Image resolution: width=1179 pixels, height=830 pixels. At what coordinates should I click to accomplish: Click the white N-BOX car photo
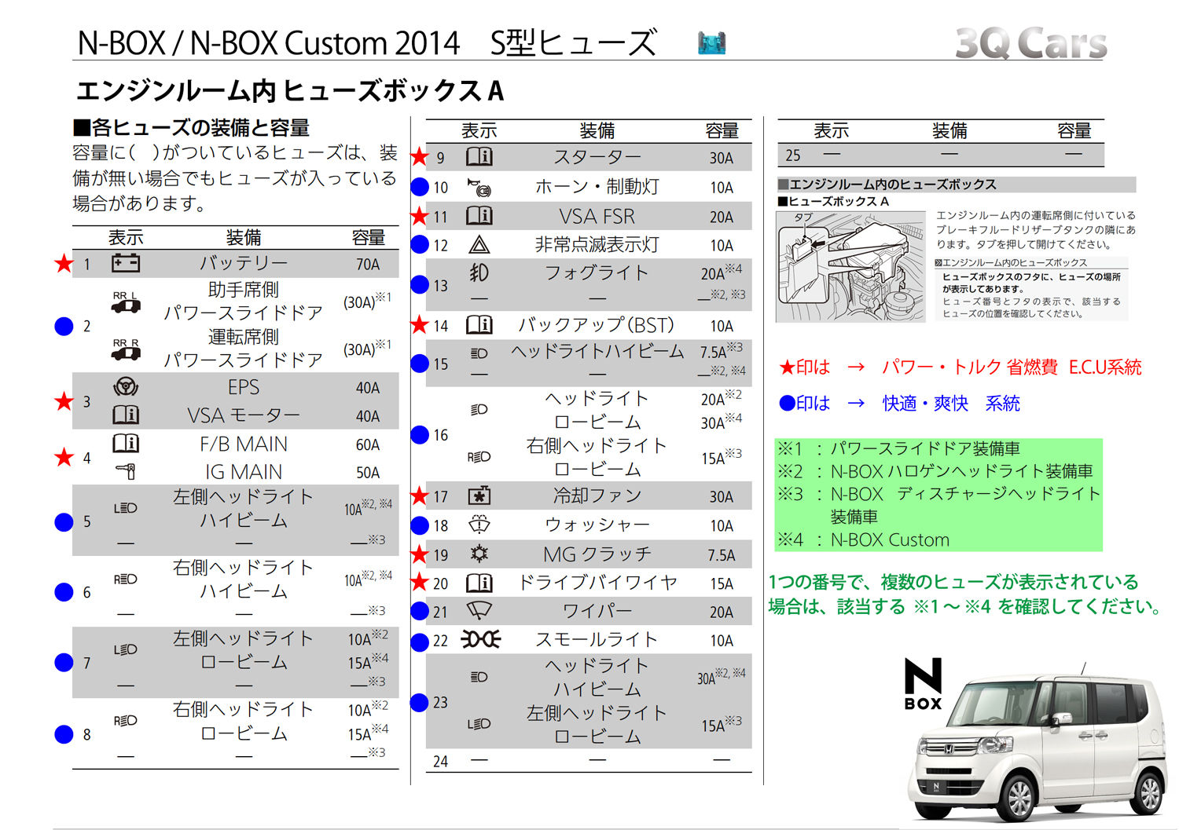click(1038, 742)
